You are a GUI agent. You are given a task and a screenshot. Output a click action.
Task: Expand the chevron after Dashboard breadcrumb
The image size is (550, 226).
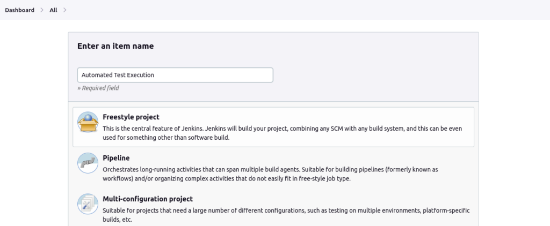point(42,10)
